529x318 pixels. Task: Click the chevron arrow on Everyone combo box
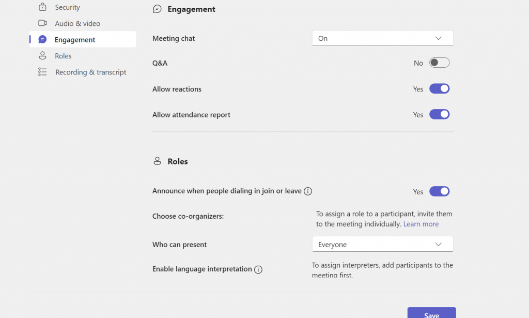[x=439, y=245]
